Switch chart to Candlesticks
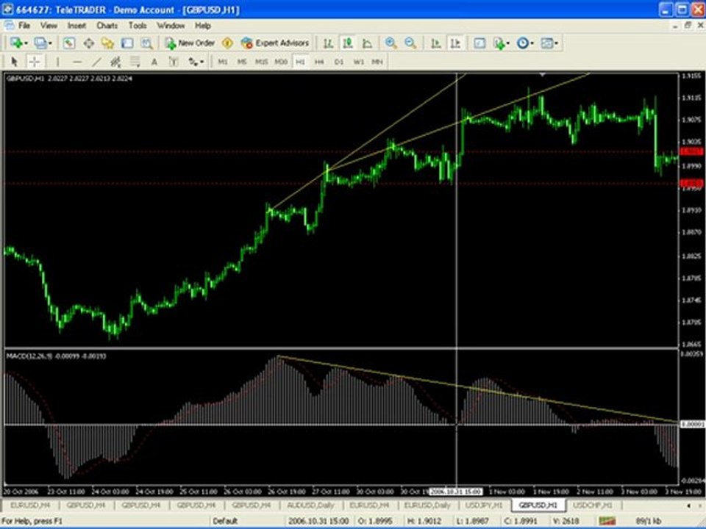The image size is (706, 529). [x=348, y=43]
